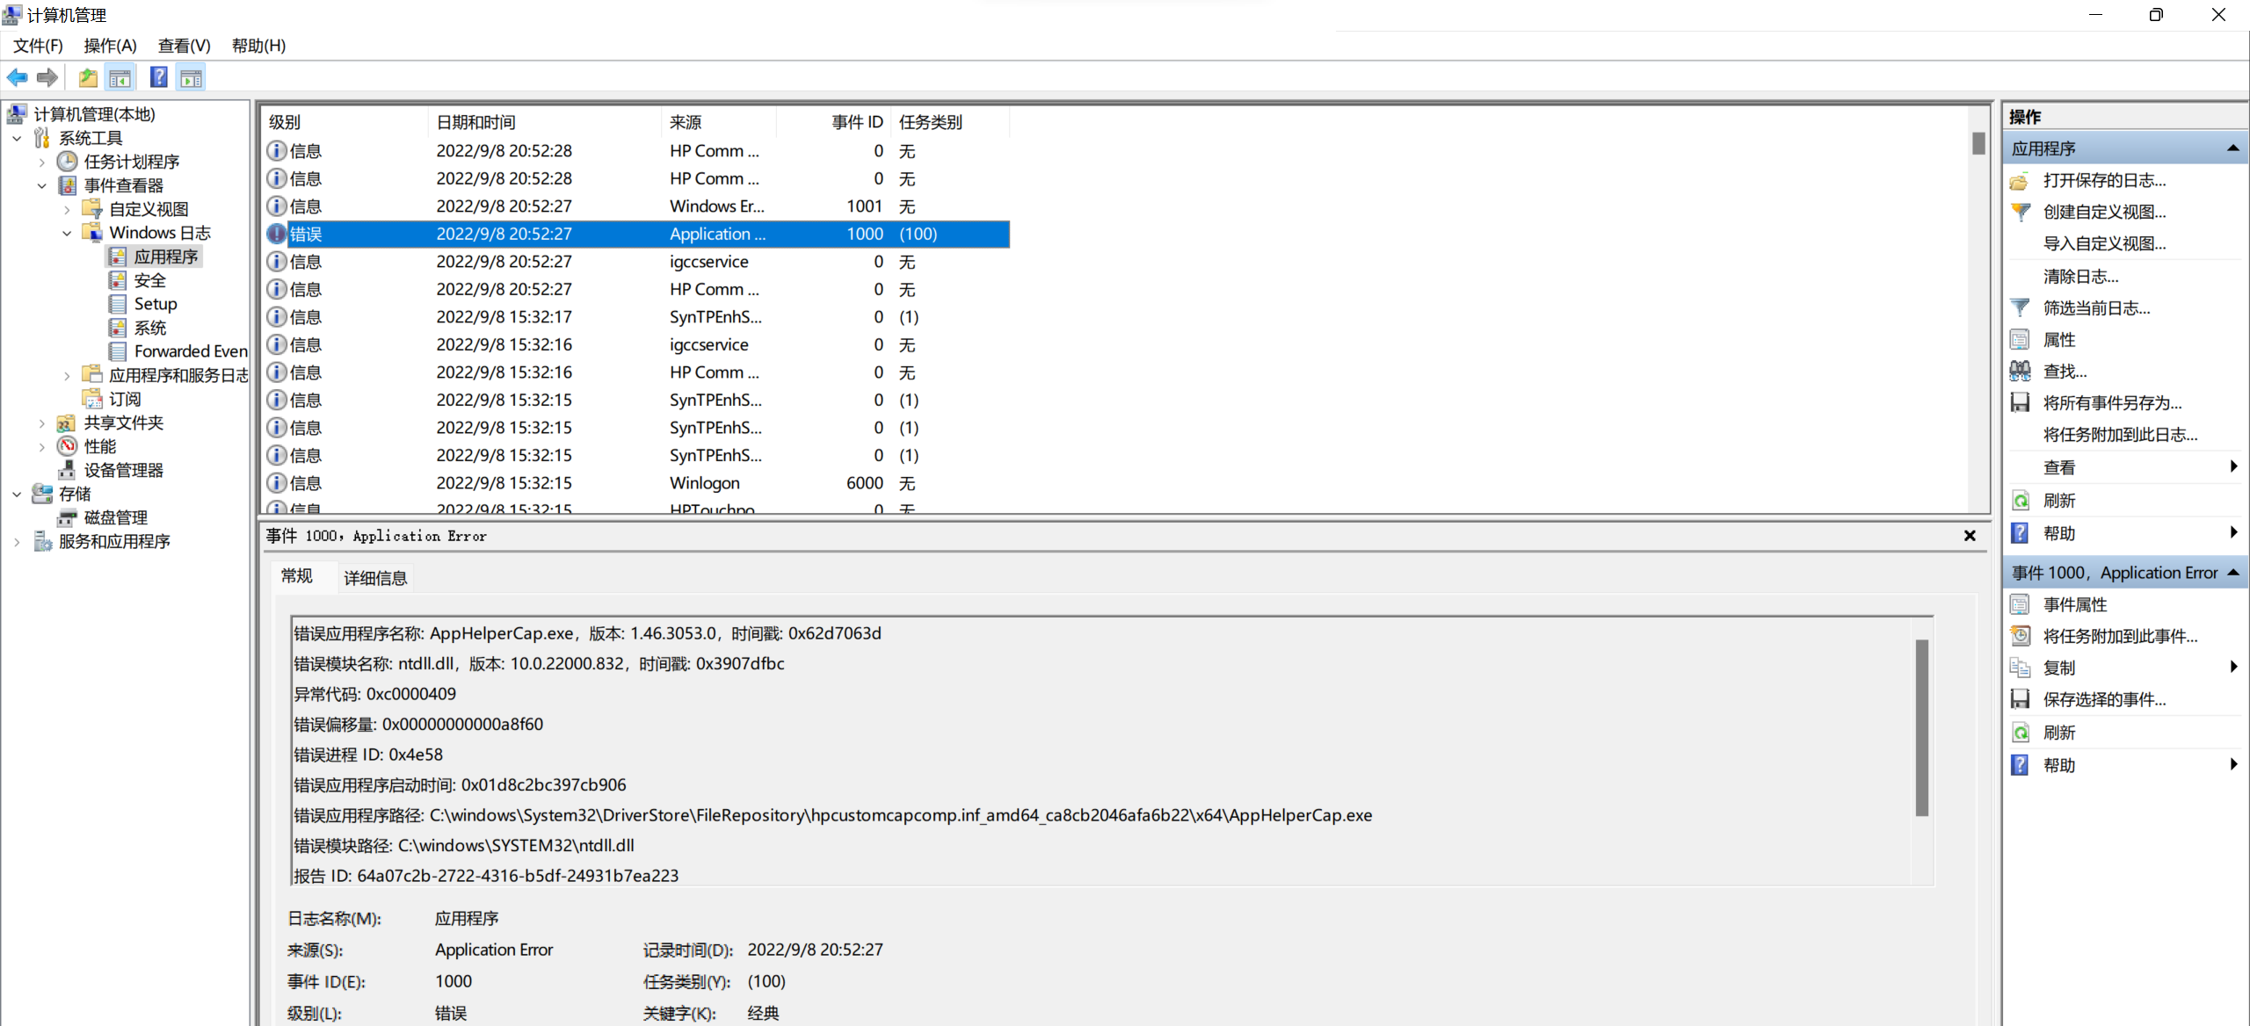Collapse the Windows 日志 tree node
The height and width of the screenshot is (1026, 2250).
pyautogui.click(x=67, y=234)
